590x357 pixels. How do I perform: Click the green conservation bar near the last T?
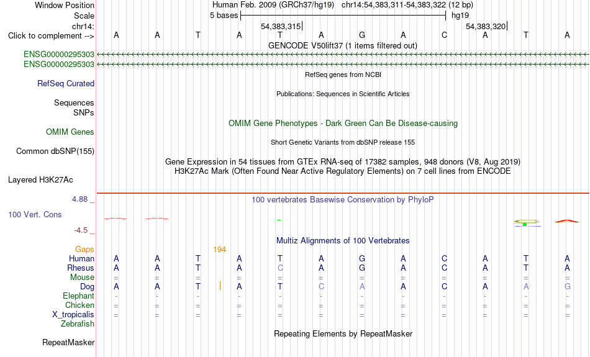[525, 224]
